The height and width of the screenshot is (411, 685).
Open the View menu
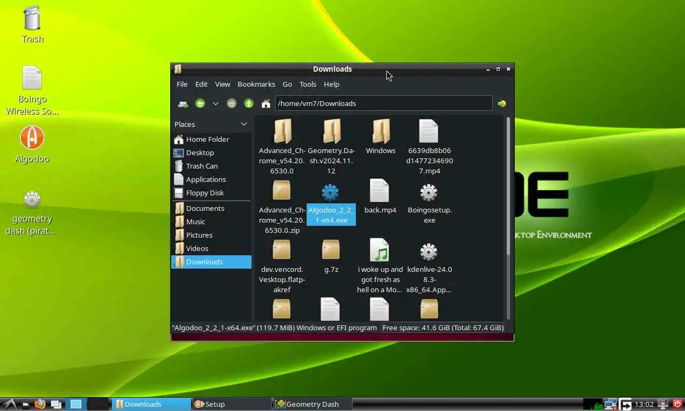pyautogui.click(x=223, y=84)
